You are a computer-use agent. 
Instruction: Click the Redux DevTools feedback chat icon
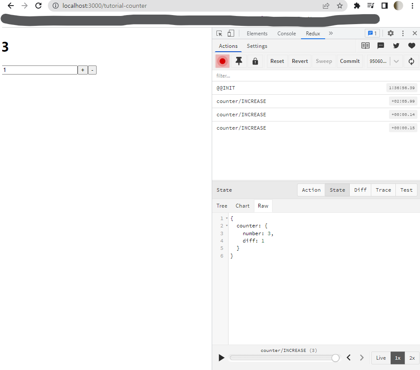381,46
